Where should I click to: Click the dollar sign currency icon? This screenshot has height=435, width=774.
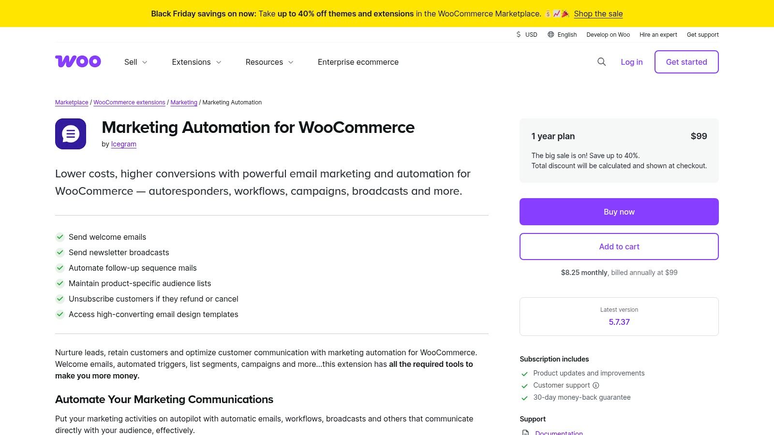point(519,35)
